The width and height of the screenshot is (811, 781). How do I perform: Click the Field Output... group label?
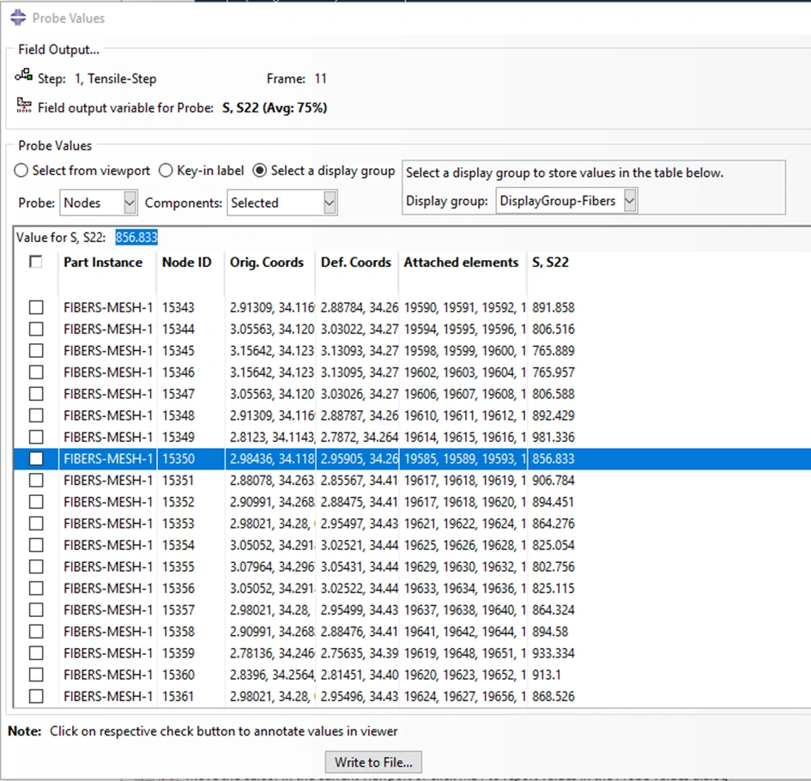click(x=58, y=50)
